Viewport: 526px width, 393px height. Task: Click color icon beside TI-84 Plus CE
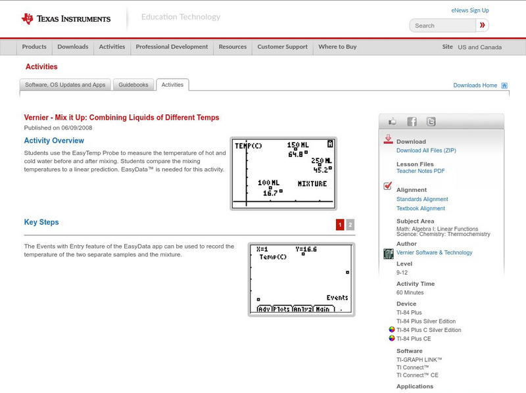click(x=391, y=338)
